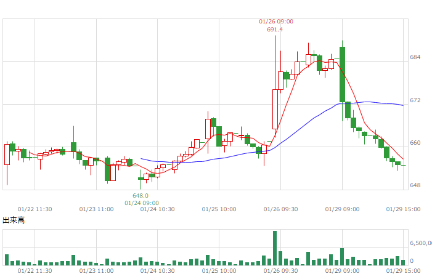Click price chart date label 01/29 15:00

404,209
